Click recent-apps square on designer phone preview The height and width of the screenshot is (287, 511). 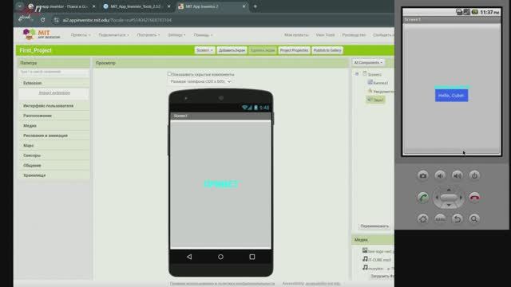tap(252, 257)
